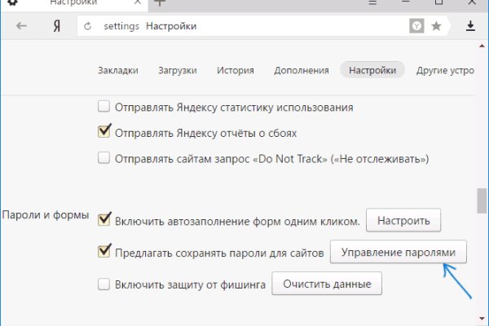Enable Отправлять Яндексу статистику использования checkbox

[104, 107]
